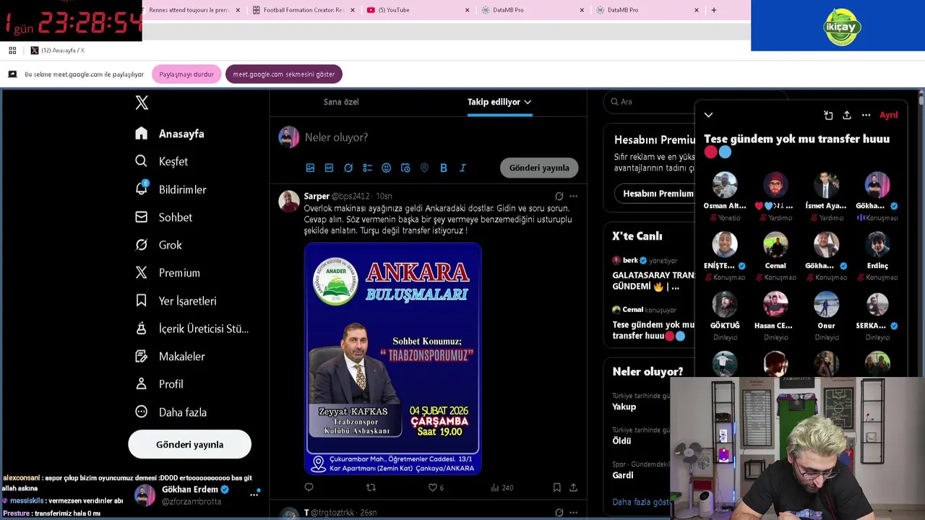Open Daha fazla menu
This screenshot has width=925, height=520.
pos(171,412)
